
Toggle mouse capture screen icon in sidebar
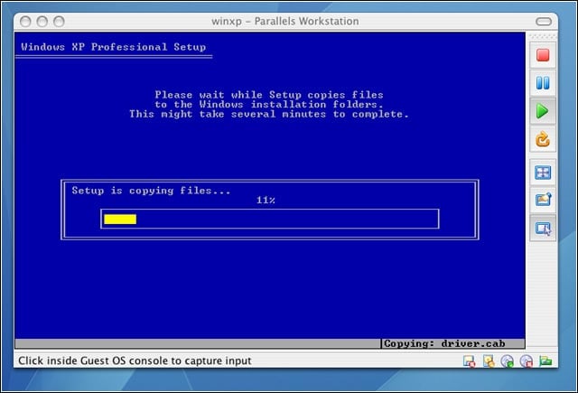pyautogui.click(x=543, y=229)
